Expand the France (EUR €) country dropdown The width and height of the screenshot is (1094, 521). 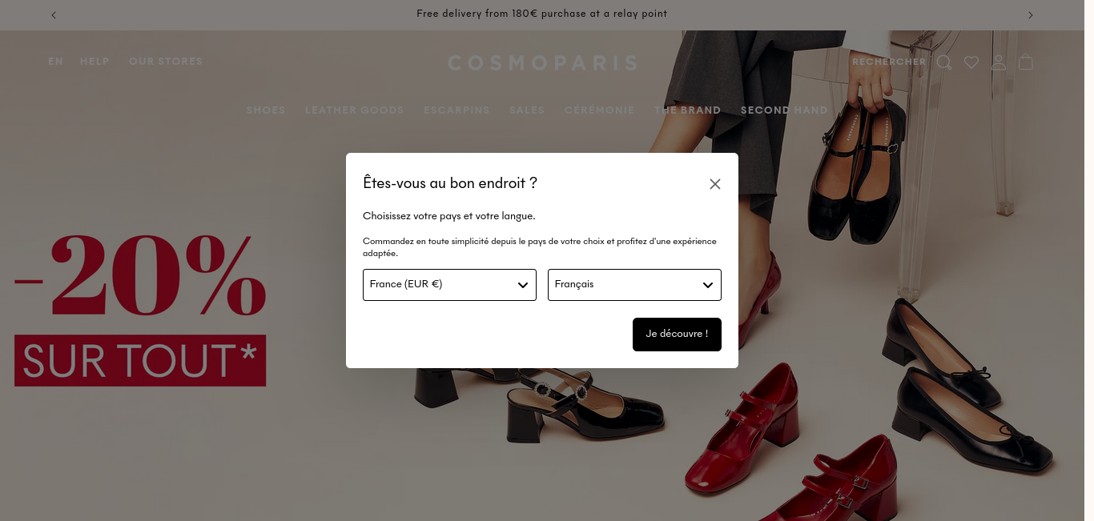click(x=449, y=285)
